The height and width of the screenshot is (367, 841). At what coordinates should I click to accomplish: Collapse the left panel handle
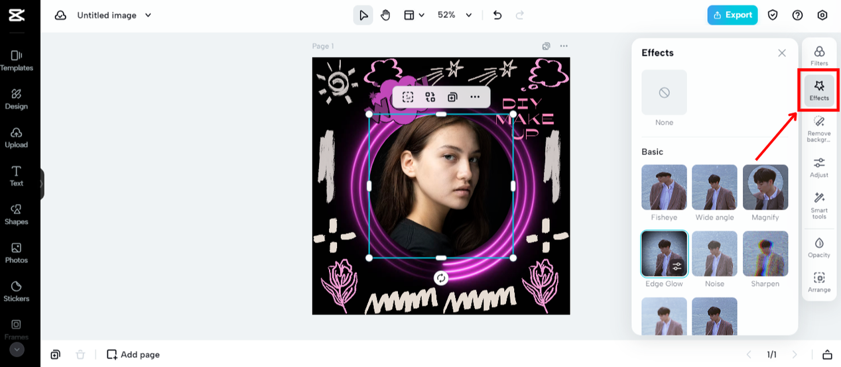(42, 184)
